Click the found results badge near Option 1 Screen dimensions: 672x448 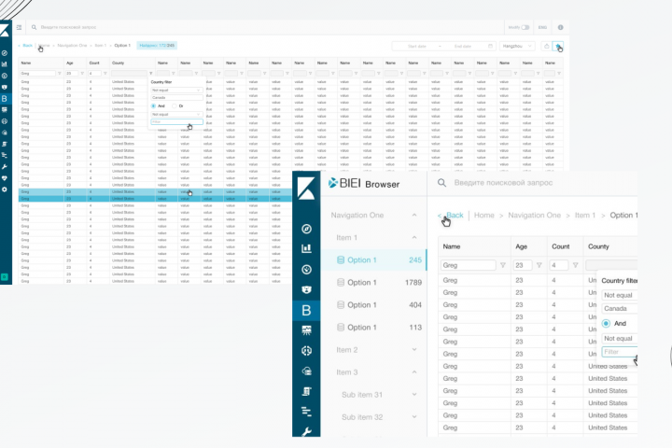(157, 46)
